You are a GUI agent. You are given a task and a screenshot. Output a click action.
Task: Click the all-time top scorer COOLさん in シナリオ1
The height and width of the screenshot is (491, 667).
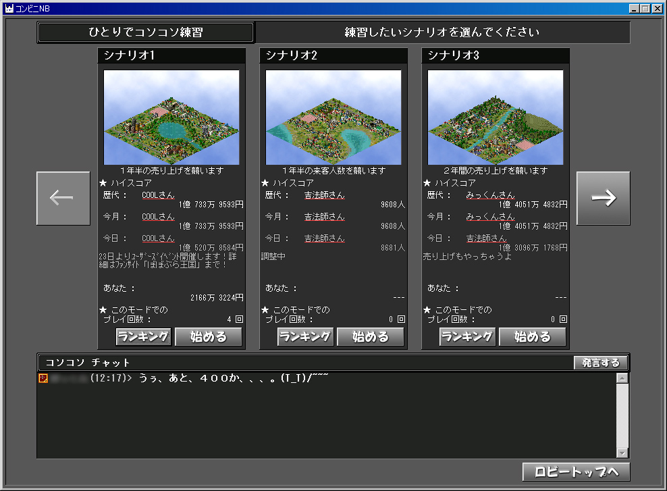[x=158, y=195]
